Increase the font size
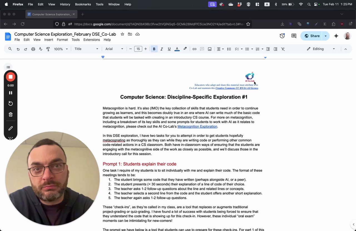Screen dimensions: 356x231 pyautogui.click(x=145, y=49)
